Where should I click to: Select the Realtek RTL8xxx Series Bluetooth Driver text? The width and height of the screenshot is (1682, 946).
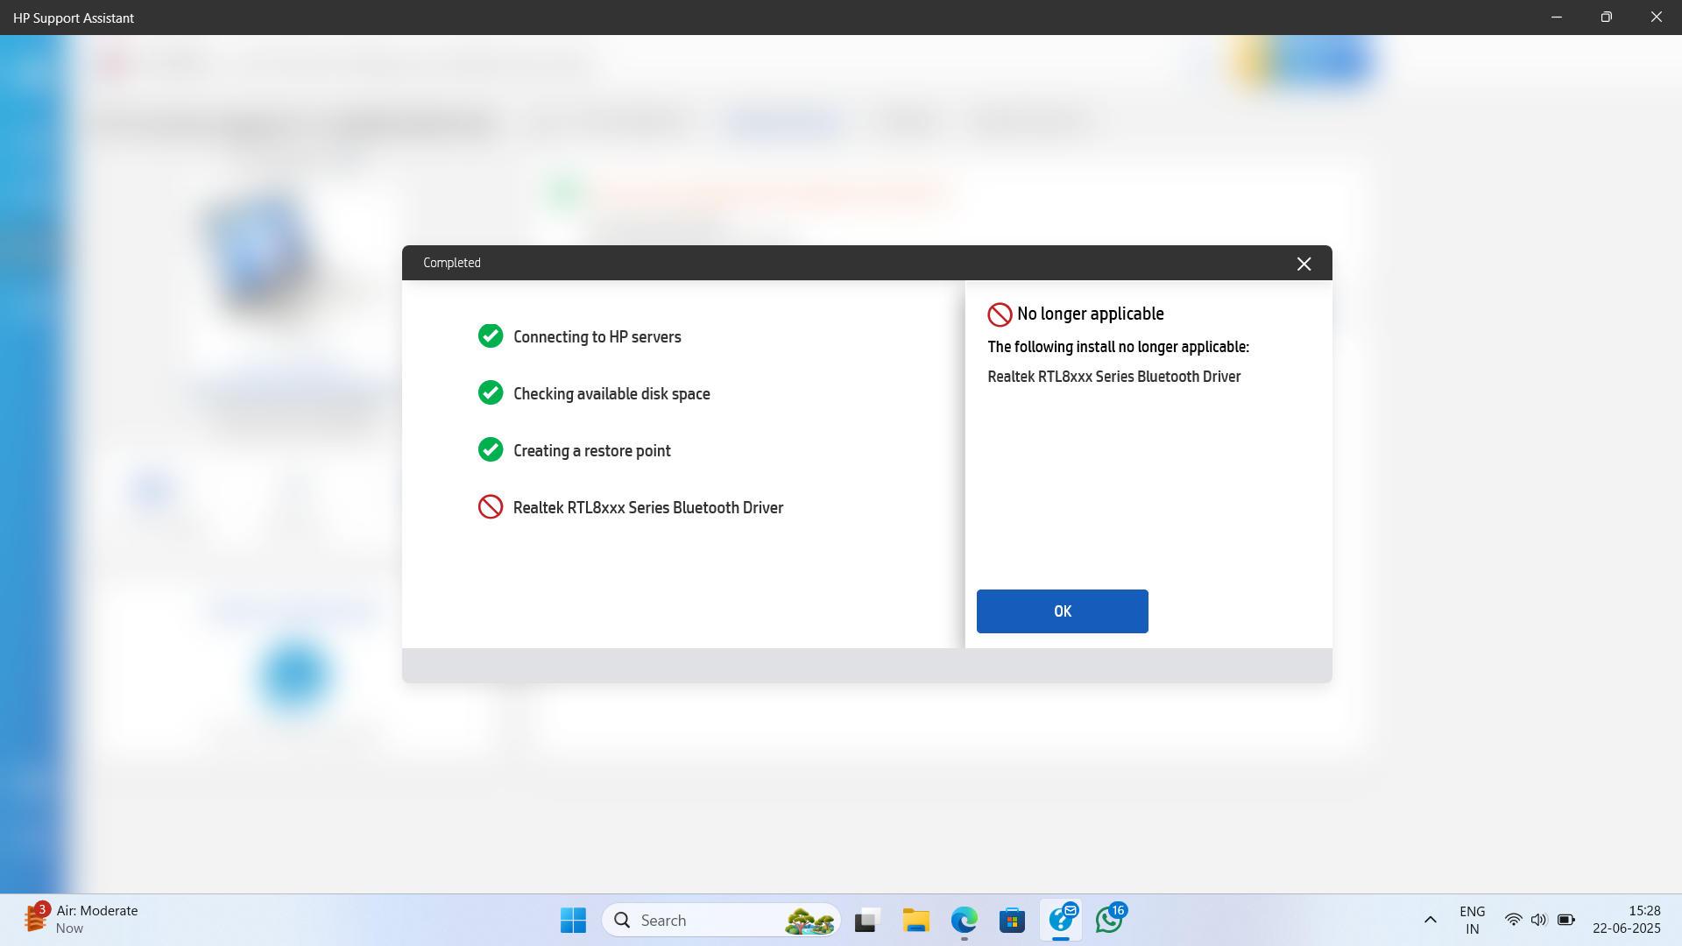point(1113,377)
